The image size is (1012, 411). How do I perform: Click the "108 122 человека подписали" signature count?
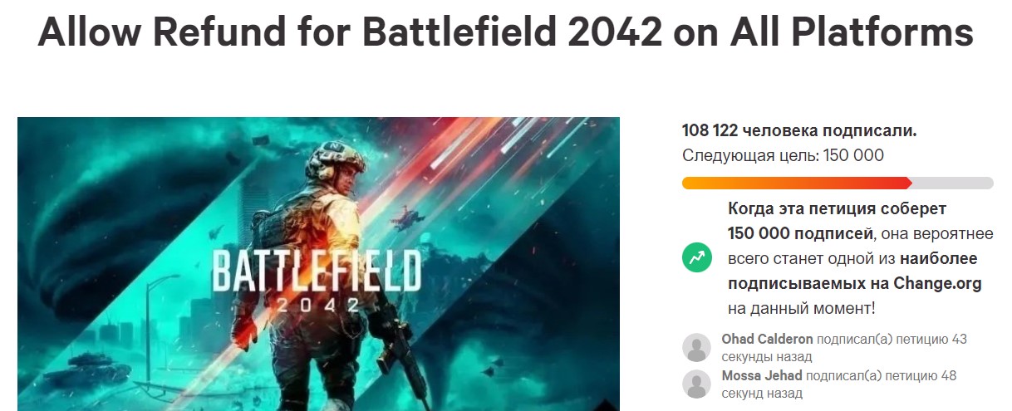coord(799,130)
